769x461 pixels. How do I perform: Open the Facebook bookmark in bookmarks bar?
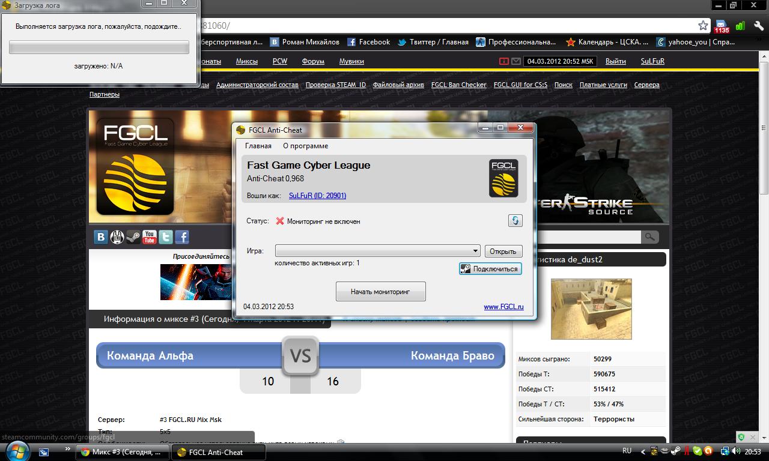pyautogui.click(x=368, y=42)
